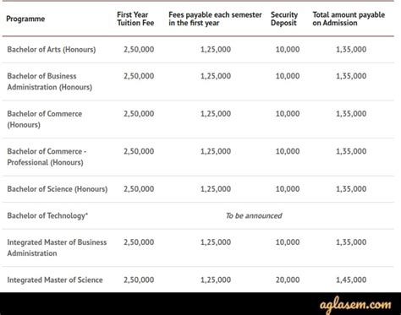
Task: Click Integrated Master of Business Administration
Action: click(57, 247)
